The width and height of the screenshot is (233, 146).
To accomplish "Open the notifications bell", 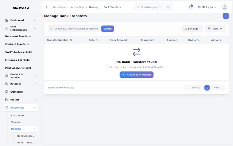I will pyautogui.click(x=190, y=7).
